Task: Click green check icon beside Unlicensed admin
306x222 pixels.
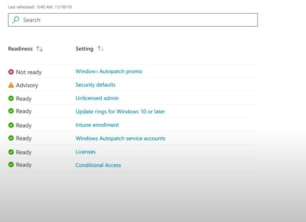Action: point(11,98)
